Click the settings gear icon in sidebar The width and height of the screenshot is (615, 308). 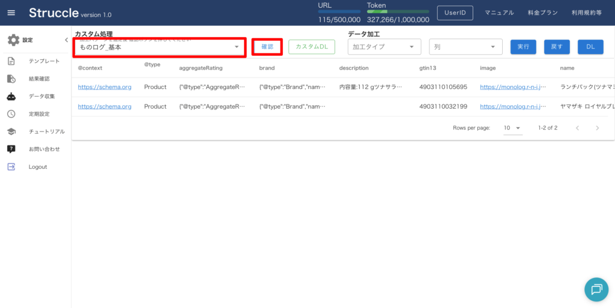point(13,40)
